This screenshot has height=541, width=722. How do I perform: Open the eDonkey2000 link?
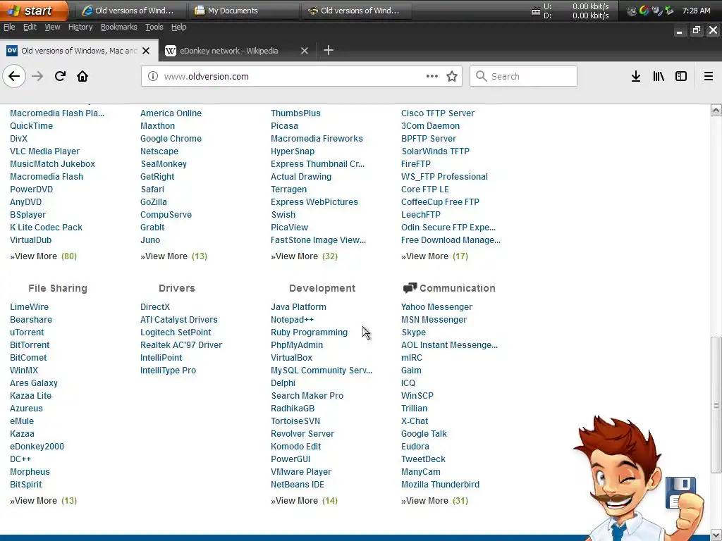(x=37, y=446)
